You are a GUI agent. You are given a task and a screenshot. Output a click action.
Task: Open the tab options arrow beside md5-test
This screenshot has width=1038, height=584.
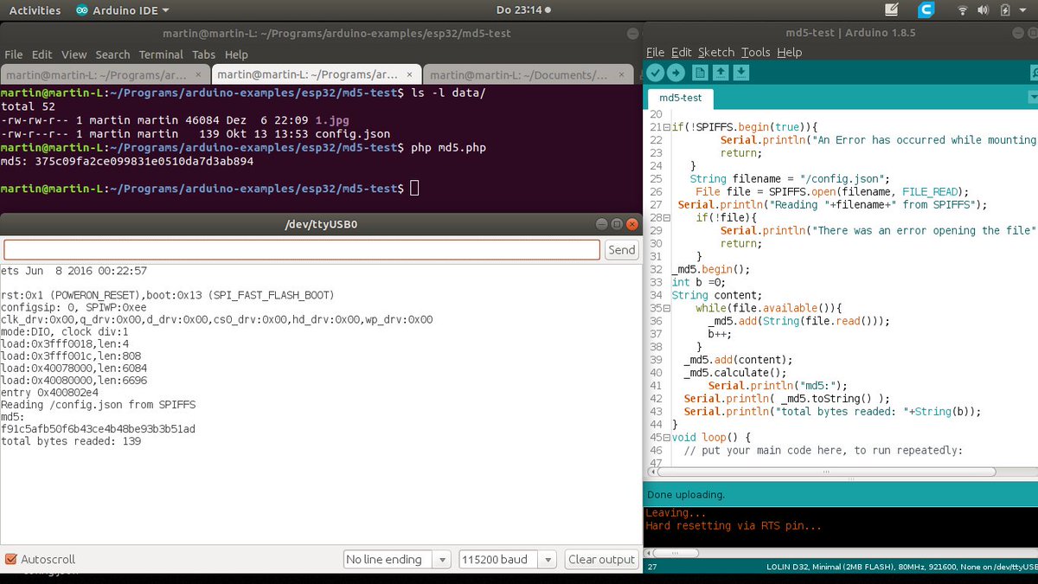1032,97
